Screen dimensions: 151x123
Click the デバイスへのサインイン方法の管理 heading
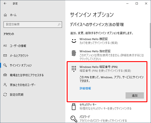pyautogui.click(x=97, y=24)
